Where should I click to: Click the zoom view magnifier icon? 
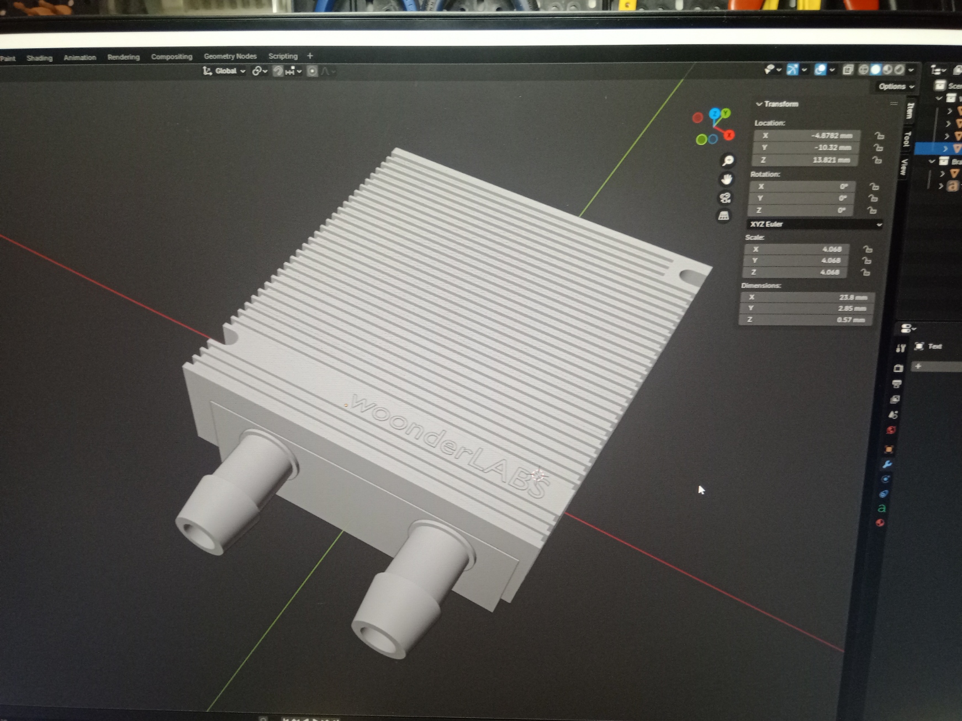click(728, 160)
